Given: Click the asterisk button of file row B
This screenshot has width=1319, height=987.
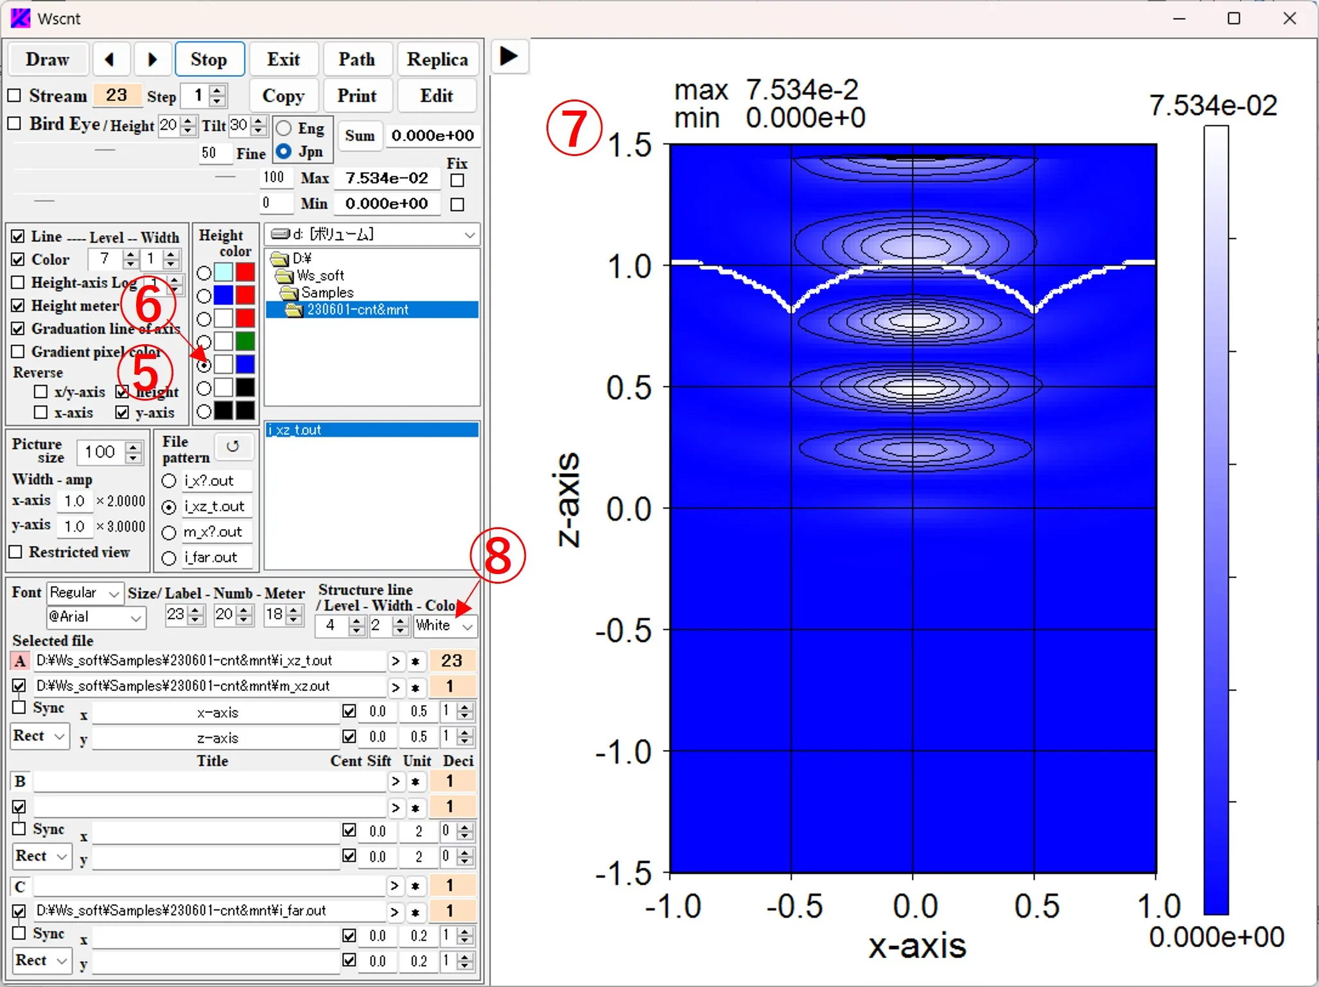Looking at the screenshot, I should coord(415,782).
